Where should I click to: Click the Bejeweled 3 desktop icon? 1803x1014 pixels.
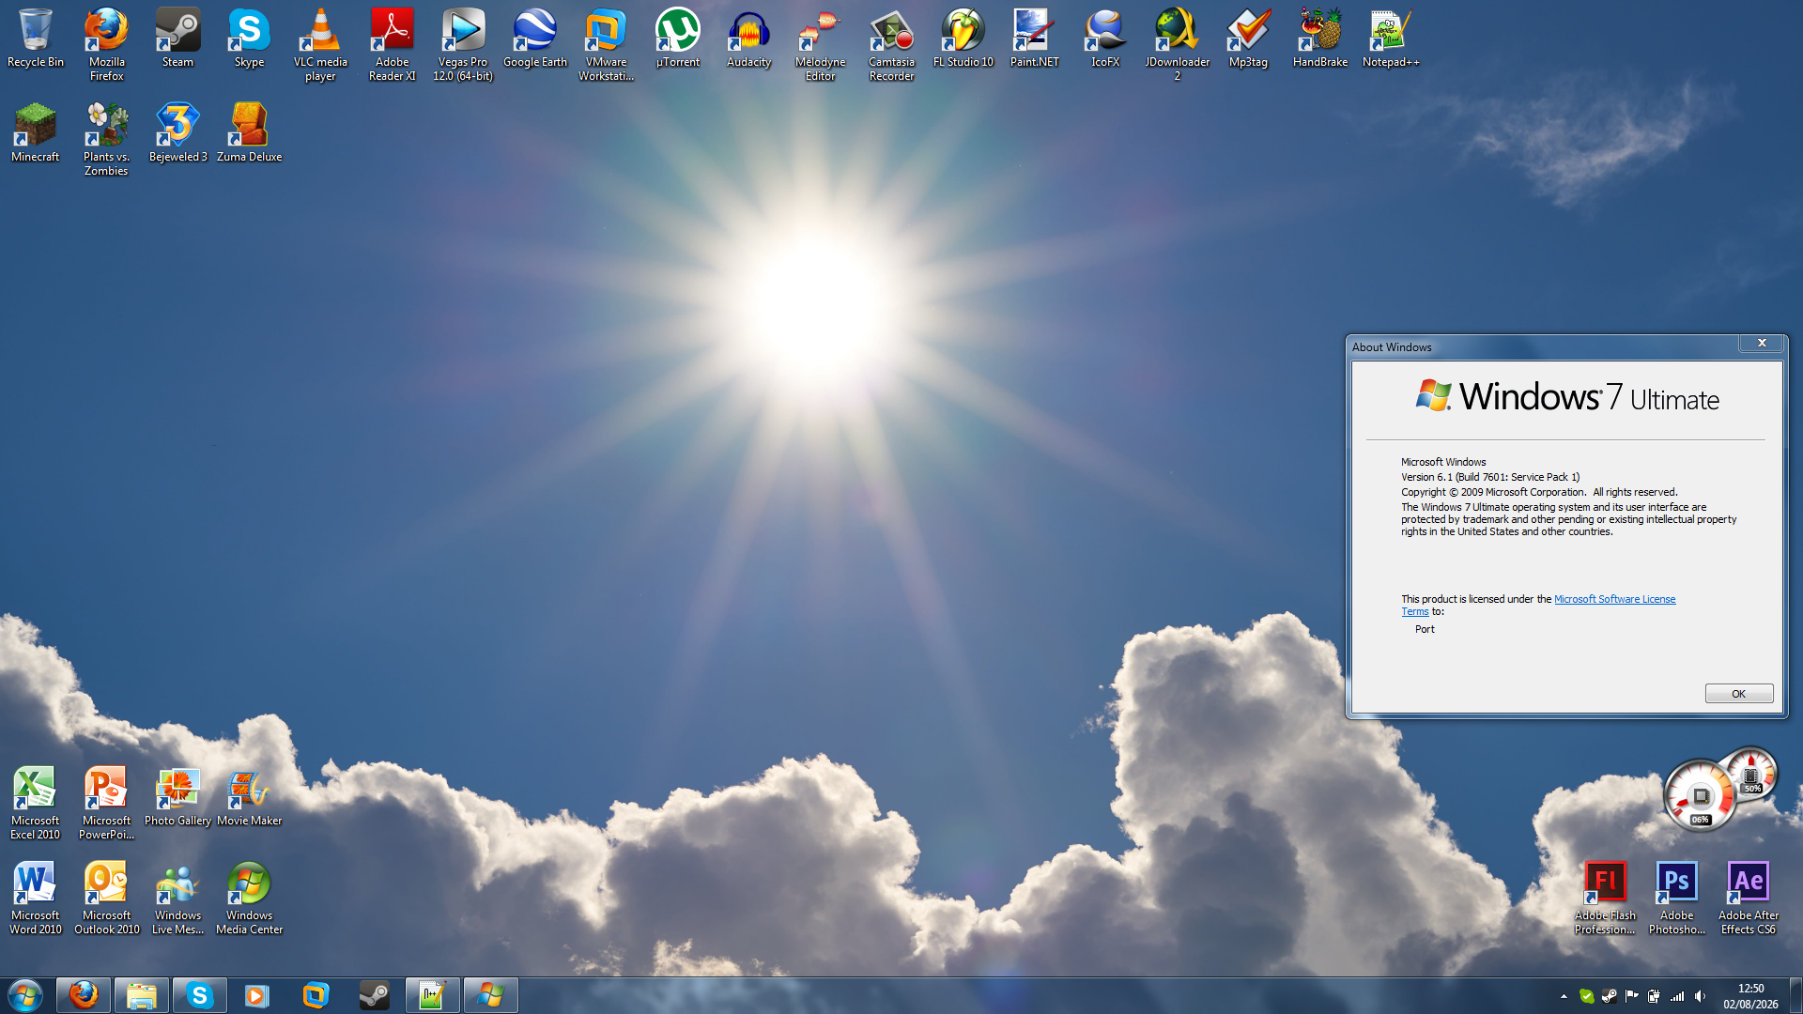click(x=177, y=133)
